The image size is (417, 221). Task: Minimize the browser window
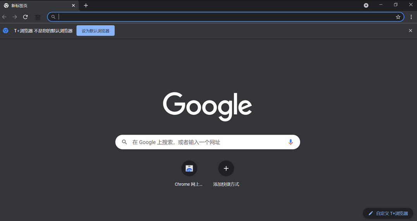tap(381, 5)
